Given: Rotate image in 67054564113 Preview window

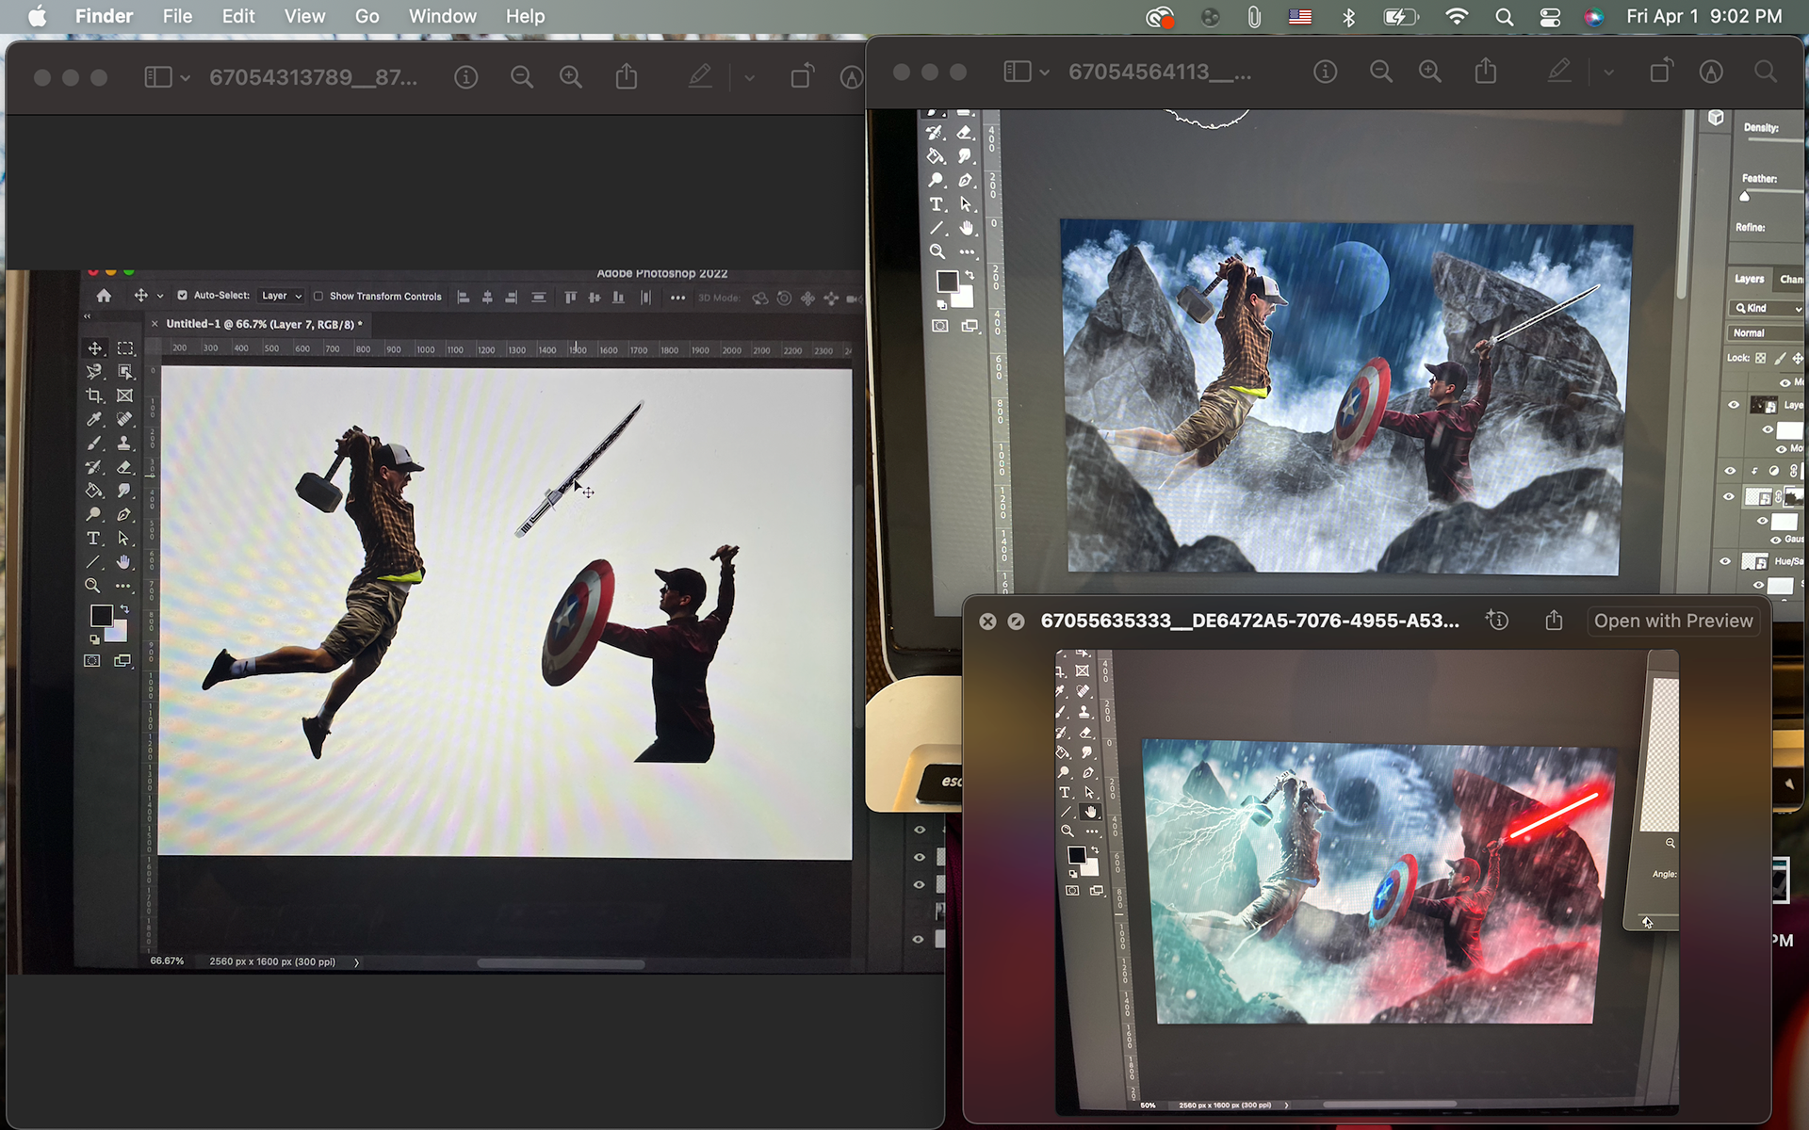Looking at the screenshot, I should point(1661,71).
